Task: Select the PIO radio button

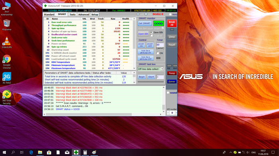Action: tap(146, 14)
